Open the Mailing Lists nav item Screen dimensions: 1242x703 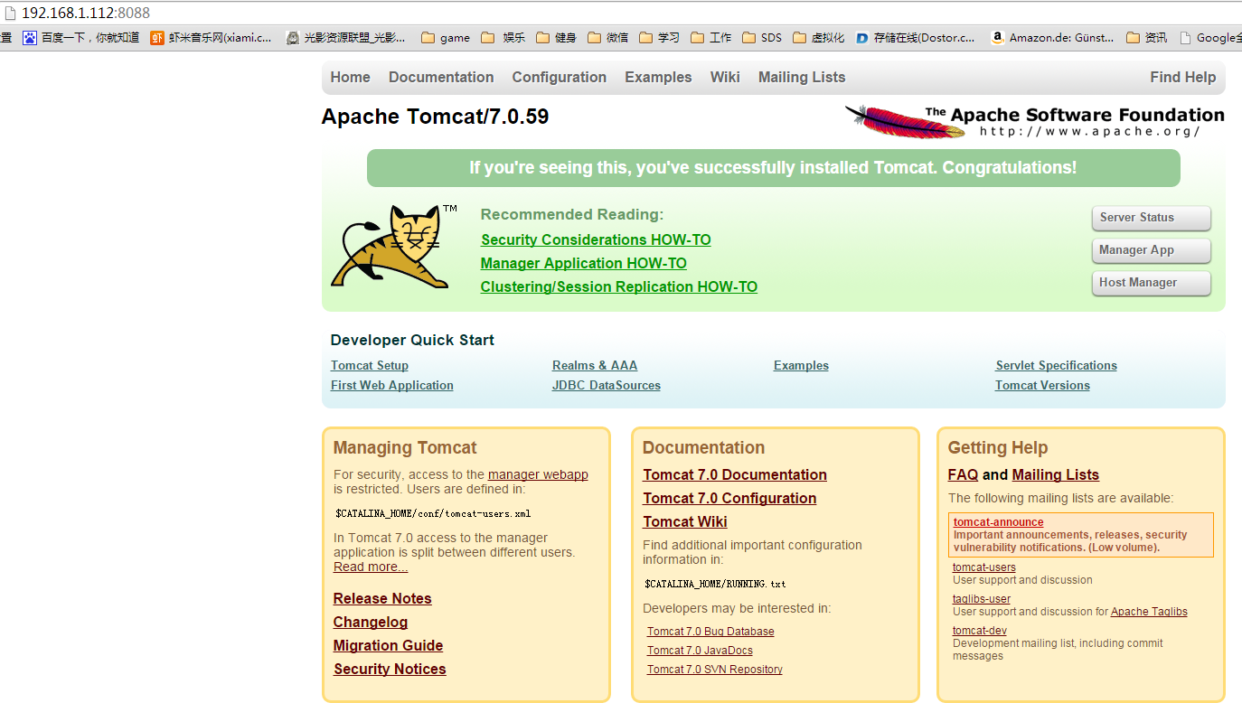point(802,78)
